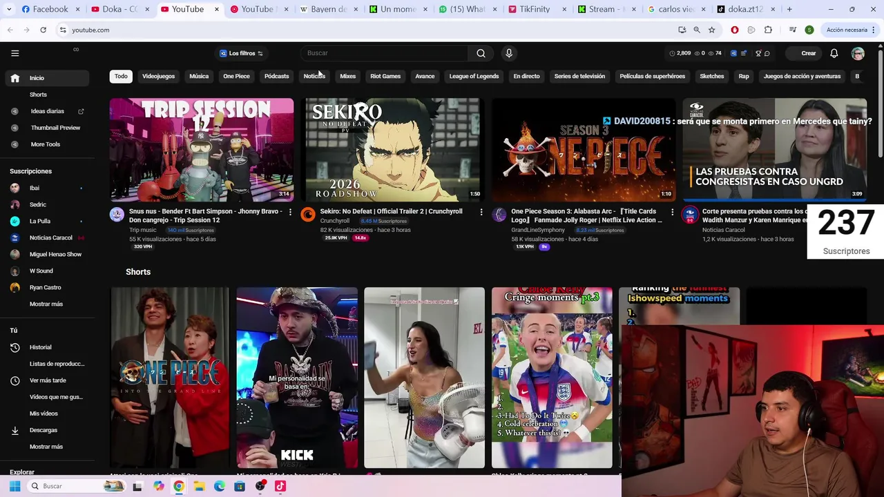Open Sekiro No Defeat trailer thumbnail

pos(392,150)
